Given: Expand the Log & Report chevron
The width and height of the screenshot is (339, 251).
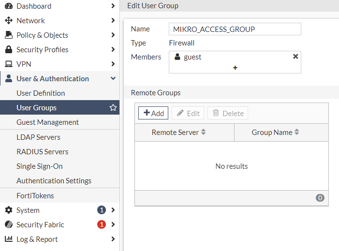Looking at the screenshot, I should [x=113, y=239].
